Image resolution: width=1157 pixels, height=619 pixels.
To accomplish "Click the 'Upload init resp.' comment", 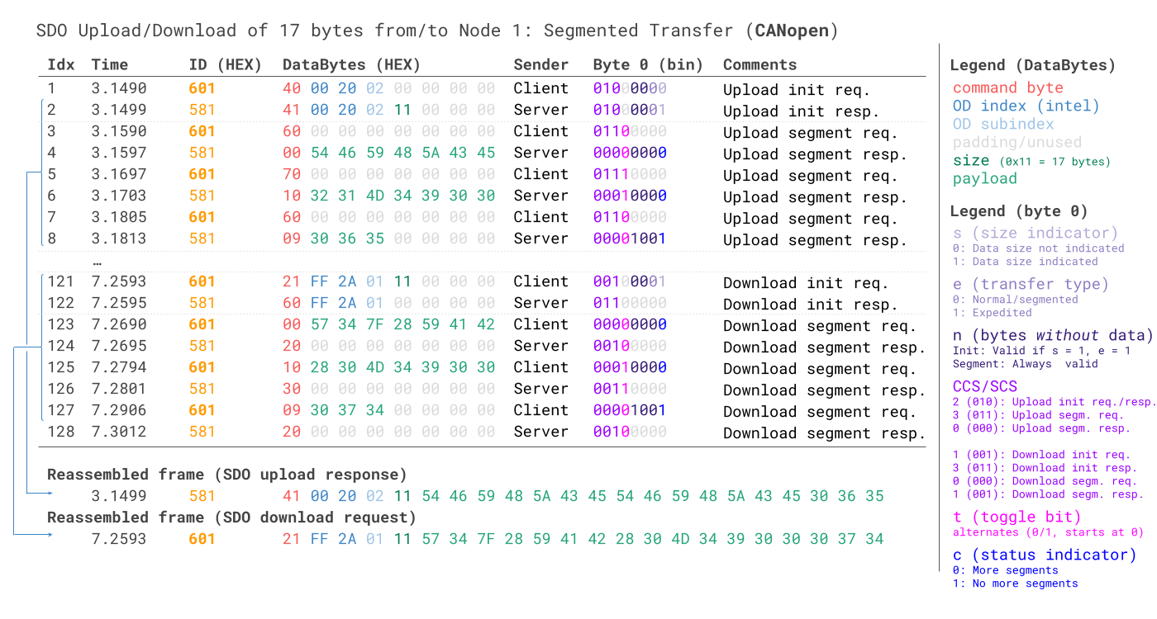I will [802, 111].
